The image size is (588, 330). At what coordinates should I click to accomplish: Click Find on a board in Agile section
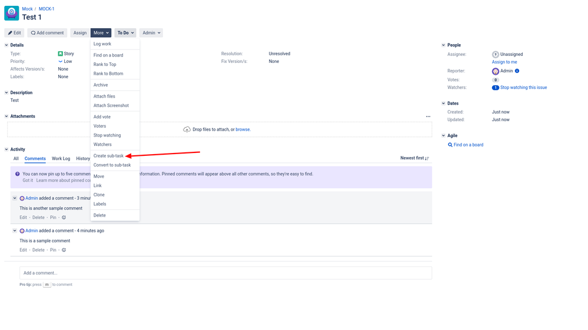tap(469, 145)
